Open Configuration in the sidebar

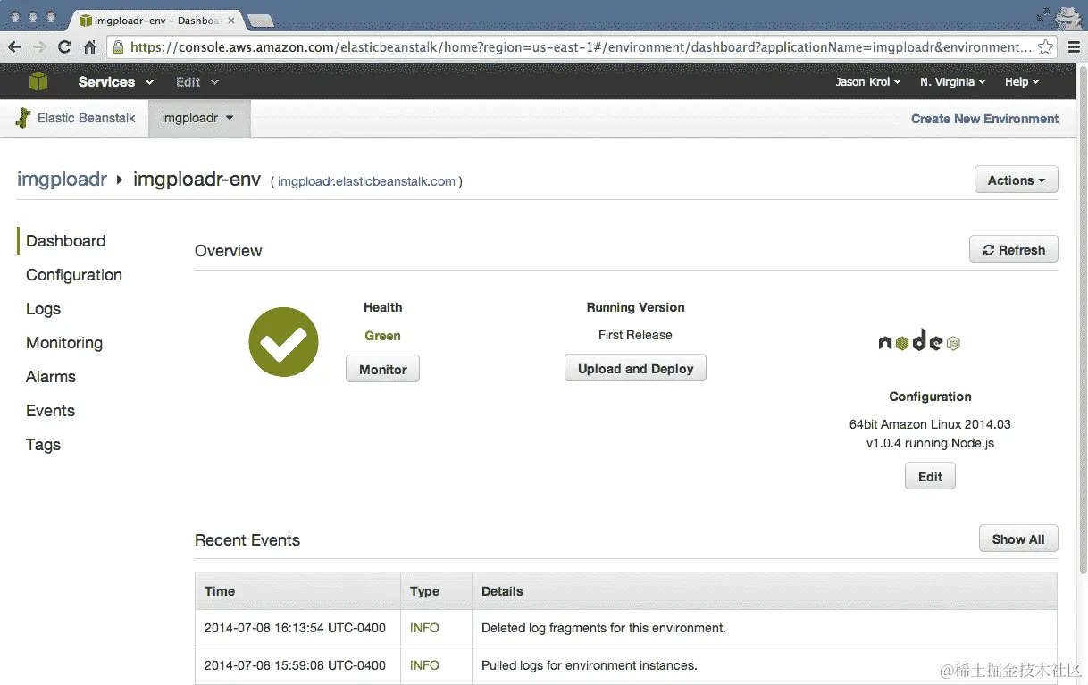pos(74,275)
